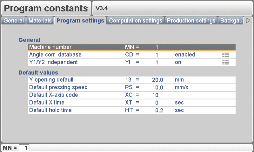Image resolution: width=254 pixels, height=152 pixels.
Task: Open list icon for Angle corr. database
Action: pyautogui.click(x=226, y=55)
